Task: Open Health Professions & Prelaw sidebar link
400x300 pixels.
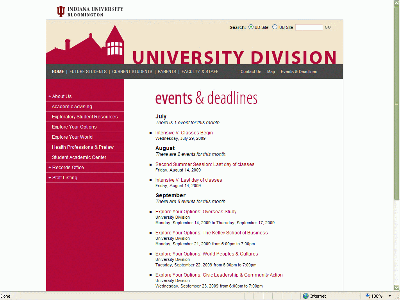Action: pos(83,147)
